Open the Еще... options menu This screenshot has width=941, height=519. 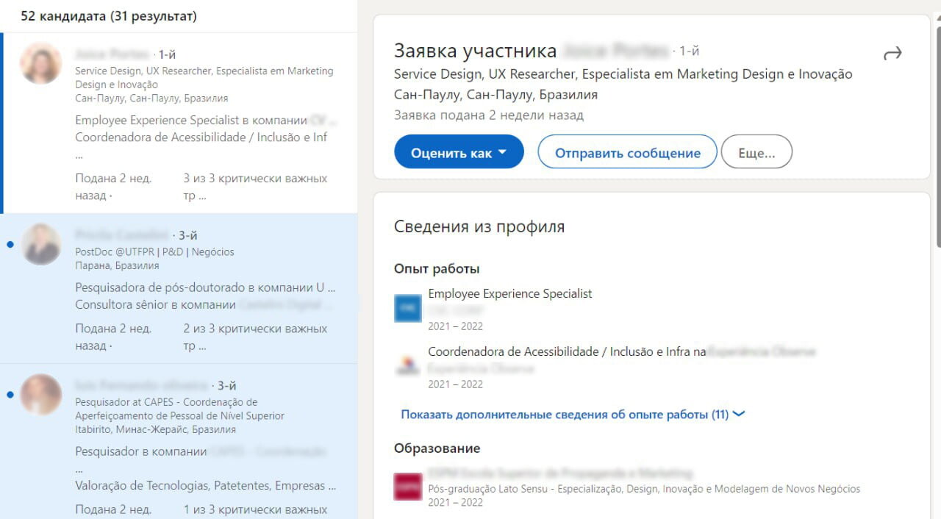pyautogui.click(x=756, y=153)
